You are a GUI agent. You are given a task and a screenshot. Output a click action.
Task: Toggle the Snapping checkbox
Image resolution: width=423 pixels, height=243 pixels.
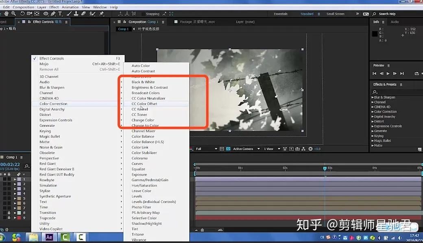[143, 14]
